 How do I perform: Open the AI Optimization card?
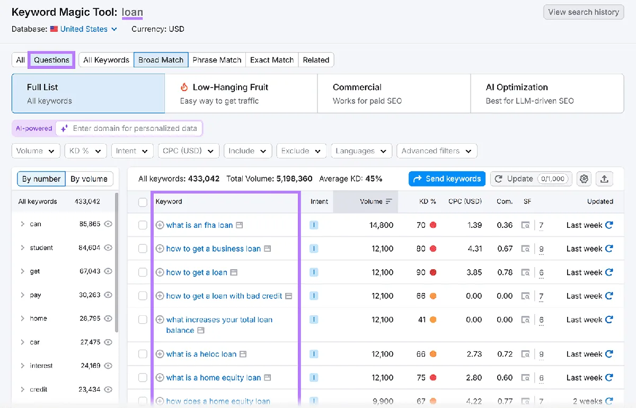pos(547,93)
